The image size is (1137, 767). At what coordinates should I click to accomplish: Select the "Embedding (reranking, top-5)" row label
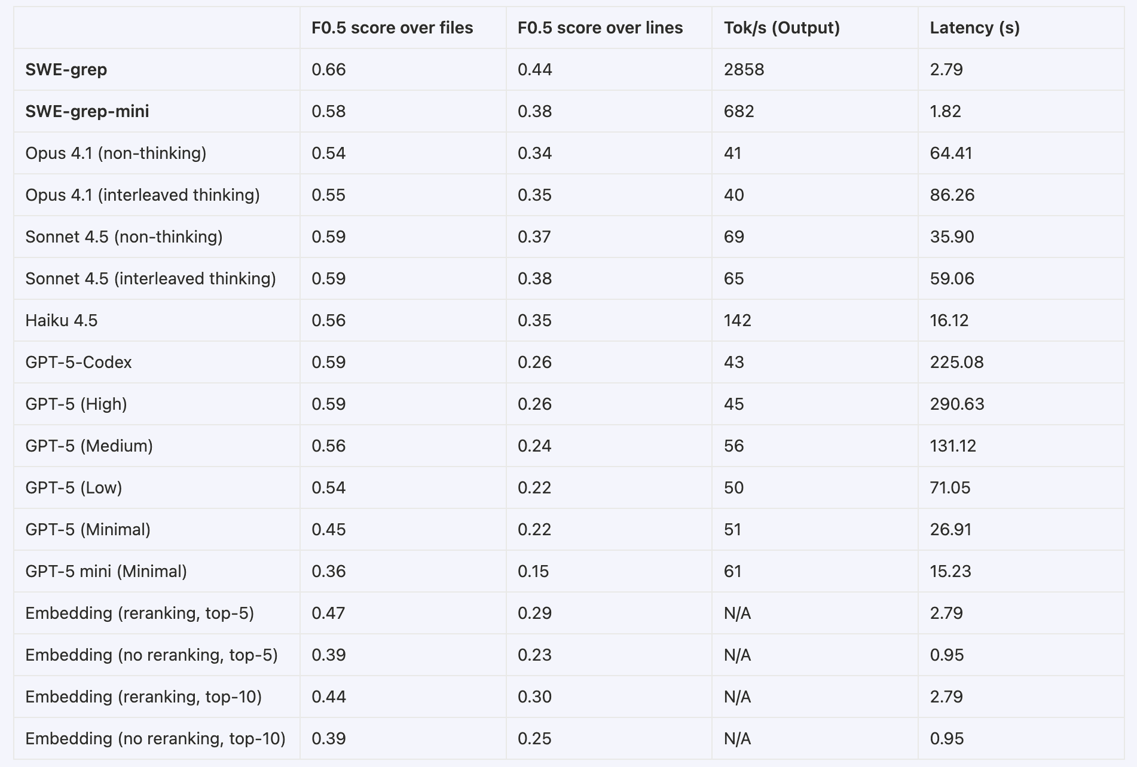click(x=140, y=613)
